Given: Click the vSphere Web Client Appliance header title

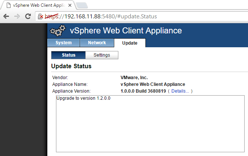Looking at the screenshot, I should [126, 30].
